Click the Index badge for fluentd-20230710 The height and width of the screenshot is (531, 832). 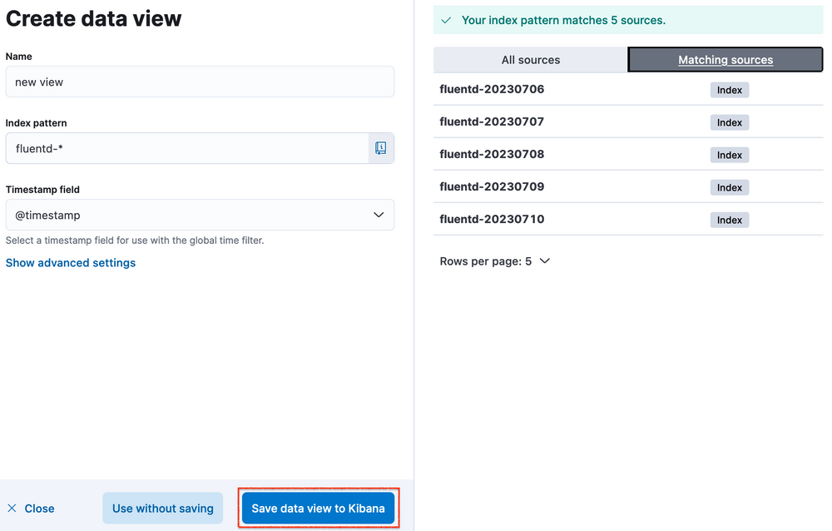pyautogui.click(x=729, y=219)
